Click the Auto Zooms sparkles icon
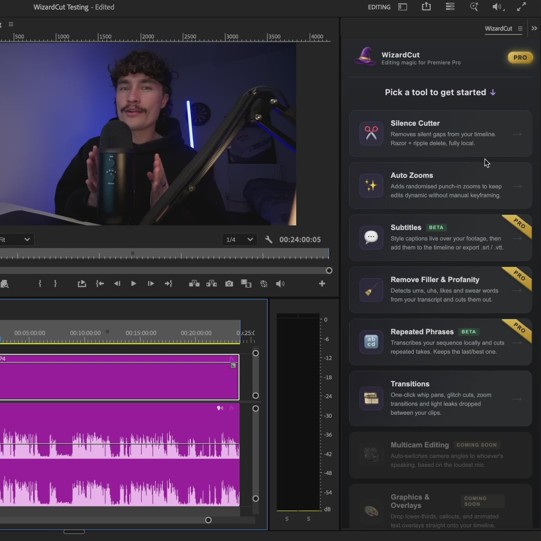The width and height of the screenshot is (541, 541). pyautogui.click(x=371, y=185)
